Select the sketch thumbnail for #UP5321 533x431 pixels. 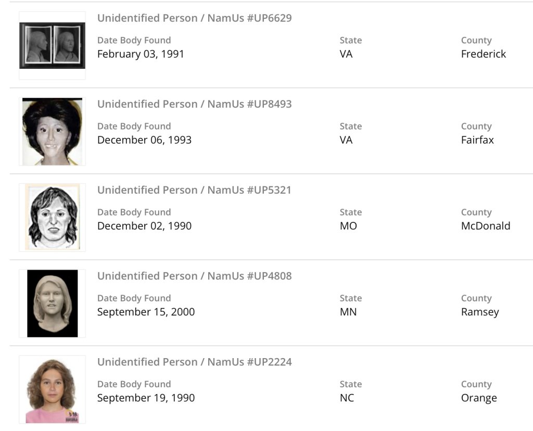(52, 217)
